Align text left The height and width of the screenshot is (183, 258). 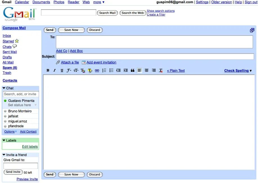[x=139, y=70]
